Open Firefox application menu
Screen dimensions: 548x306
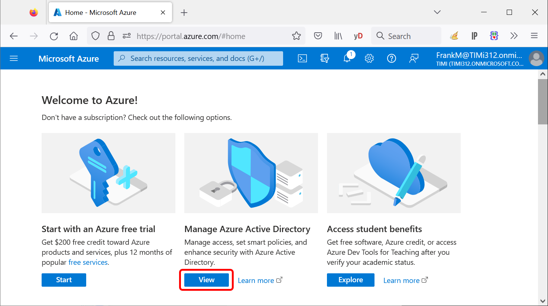coord(534,36)
